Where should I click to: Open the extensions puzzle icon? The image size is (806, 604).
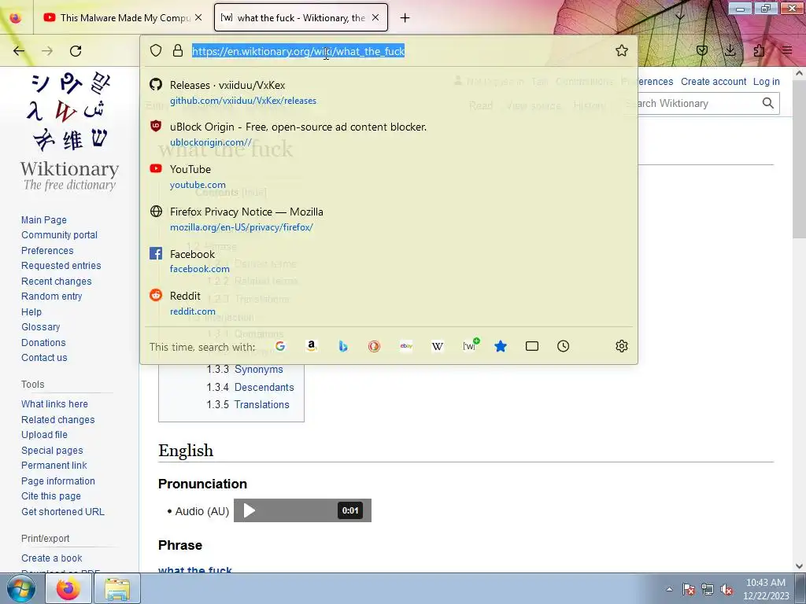coord(759,50)
